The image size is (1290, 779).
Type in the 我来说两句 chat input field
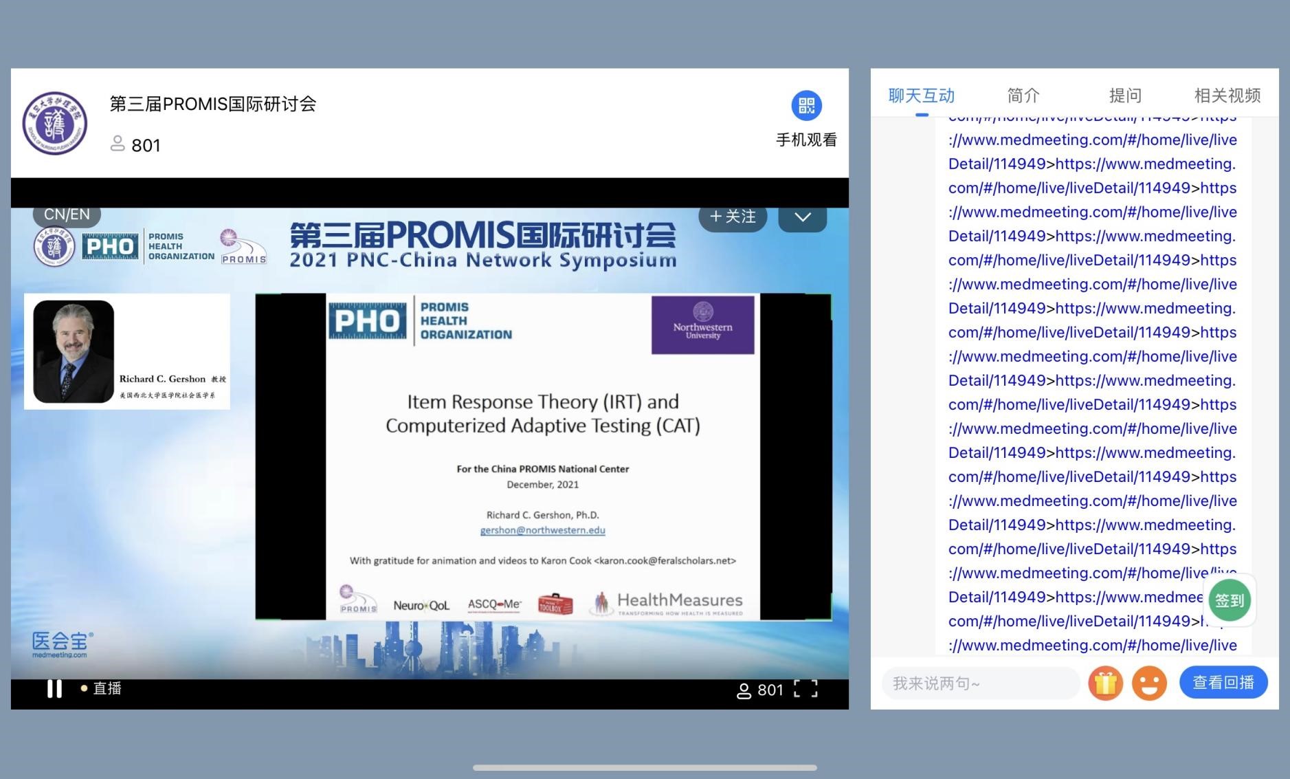pos(979,683)
